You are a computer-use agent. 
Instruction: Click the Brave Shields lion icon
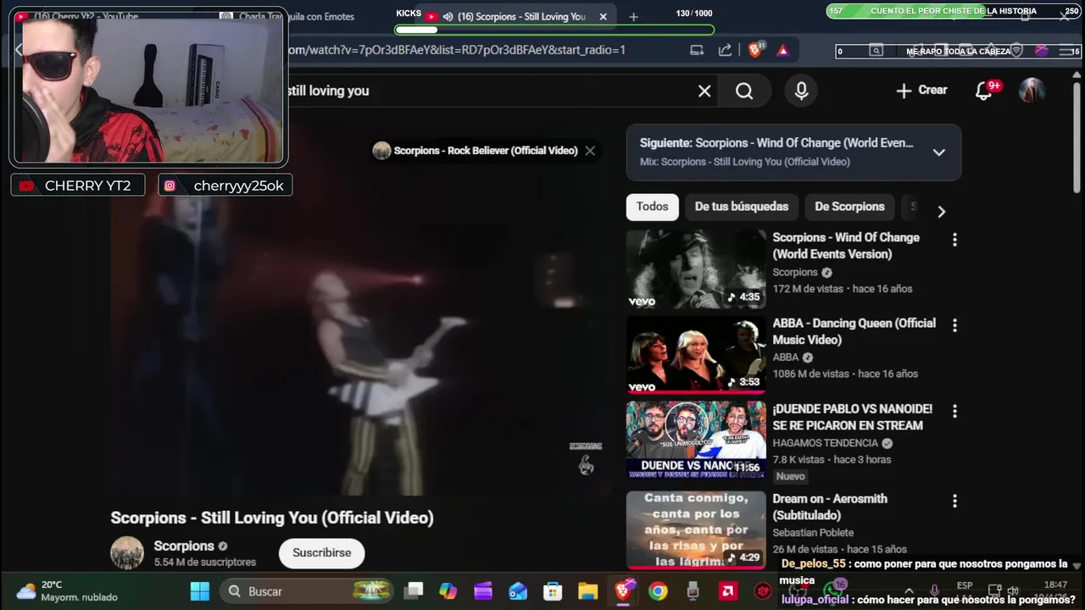(x=755, y=50)
